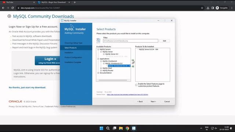Click the Available Products horizontal scrollbar
Screen dimensions: 235x132
(x=113, y=80)
